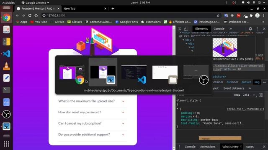Open the Extensions bookmark
The width and height of the screenshot is (268, 150).
pos(151,22)
